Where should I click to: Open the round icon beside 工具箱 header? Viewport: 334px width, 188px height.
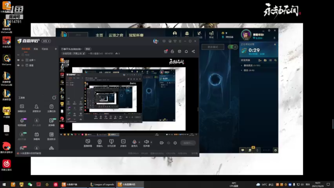(54, 98)
